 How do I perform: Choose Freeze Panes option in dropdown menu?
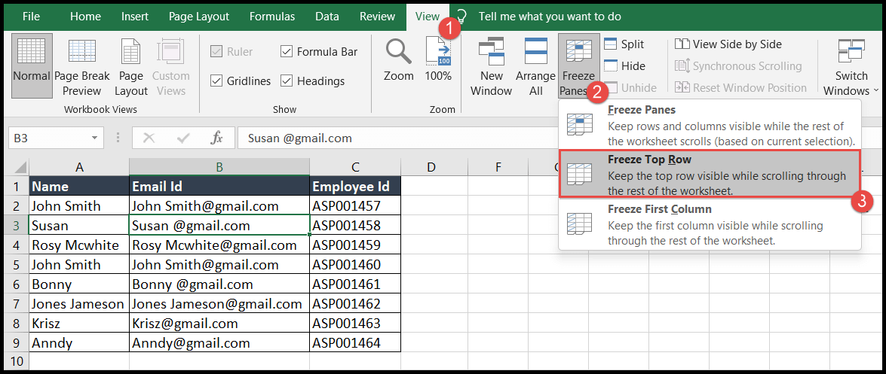[x=710, y=124]
